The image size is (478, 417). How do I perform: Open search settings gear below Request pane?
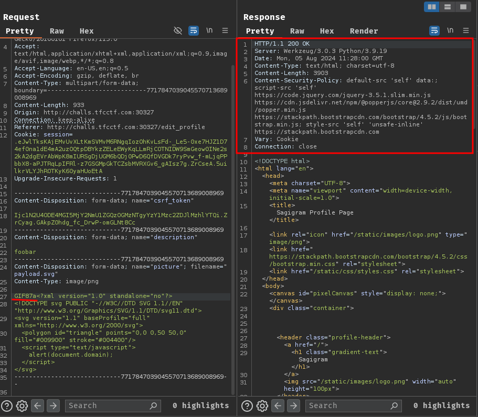coord(22,405)
